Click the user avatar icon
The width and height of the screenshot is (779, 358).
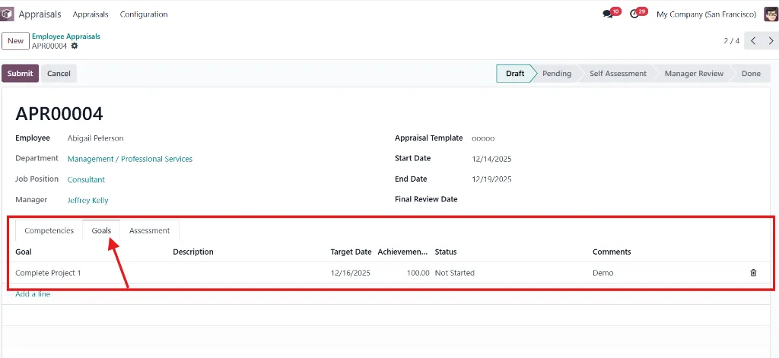[x=771, y=14]
